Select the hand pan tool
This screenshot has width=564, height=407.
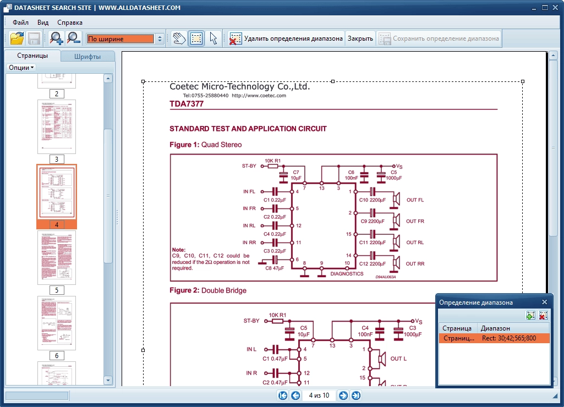click(x=179, y=38)
